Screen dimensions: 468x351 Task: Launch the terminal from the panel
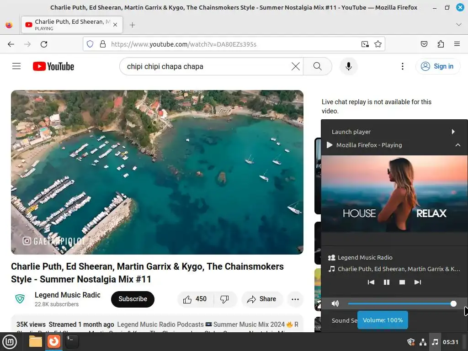72,341
